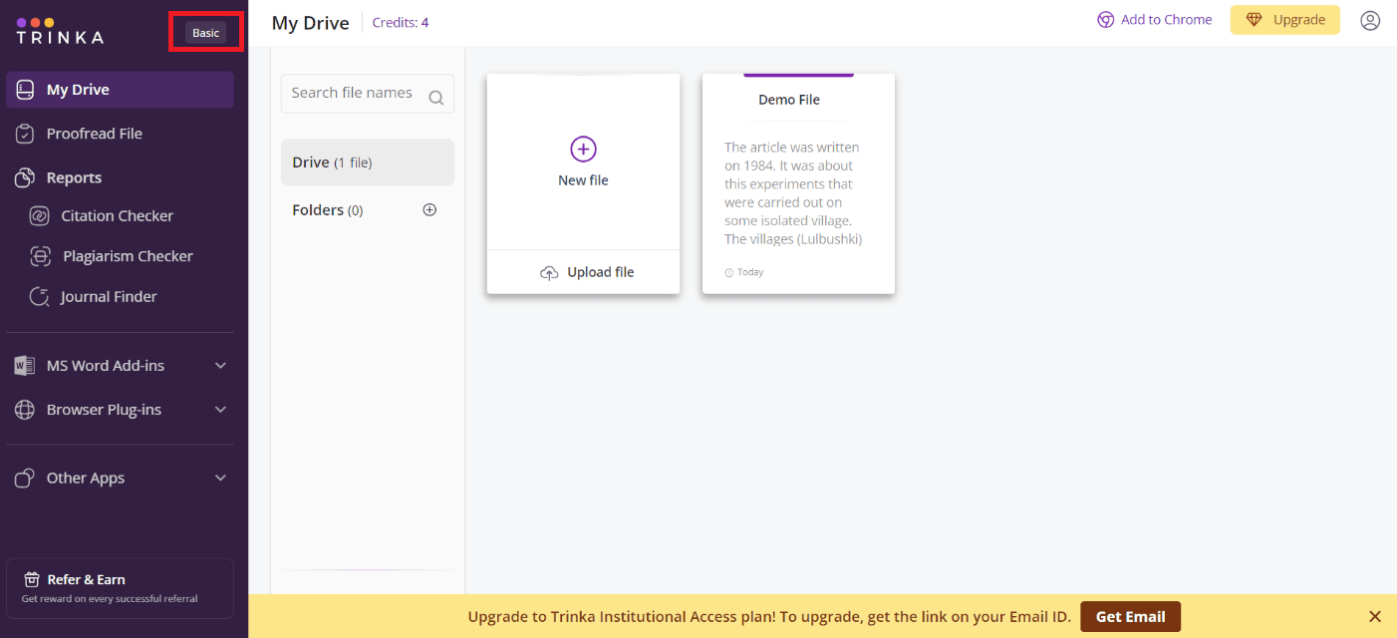Click the upload cloud icon
This screenshot has width=1397, height=638.
549,273
